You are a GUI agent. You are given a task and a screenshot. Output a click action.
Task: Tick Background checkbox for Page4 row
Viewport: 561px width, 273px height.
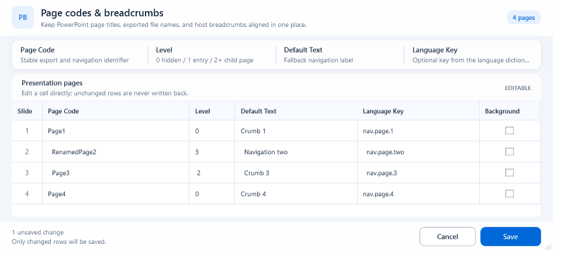510,194
